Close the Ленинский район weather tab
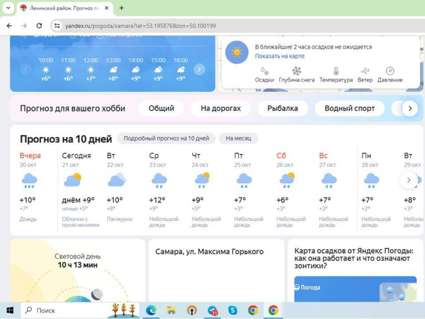This screenshot has height=319, width=425. (106, 8)
